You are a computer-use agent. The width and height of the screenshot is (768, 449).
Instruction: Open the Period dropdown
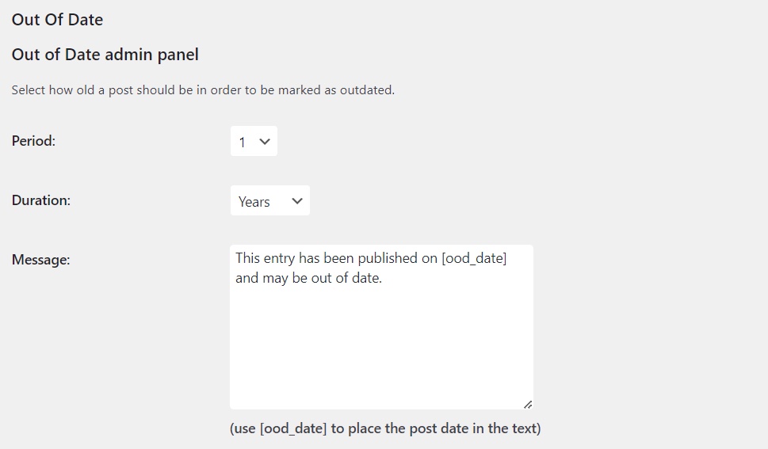(254, 142)
